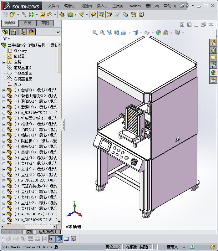
Task: Expand the 立柱<3> component node
Action: click(x=4, y=169)
